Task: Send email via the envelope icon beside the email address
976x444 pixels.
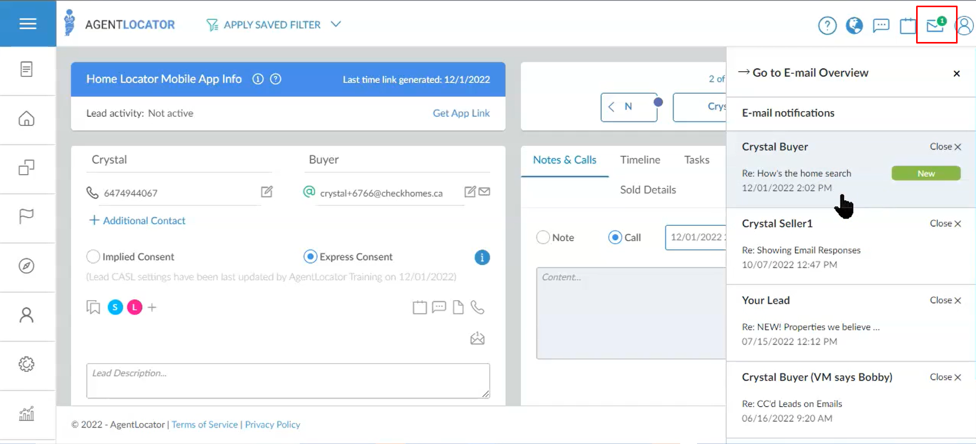Action: 484,192
